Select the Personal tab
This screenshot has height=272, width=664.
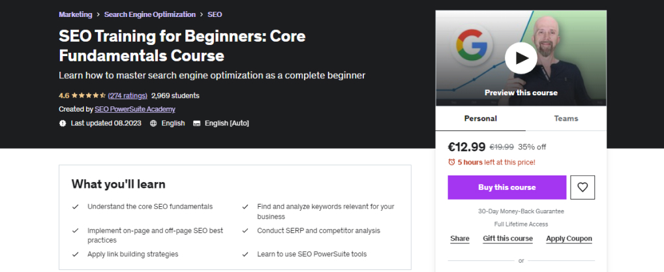[x=480, y=119]
